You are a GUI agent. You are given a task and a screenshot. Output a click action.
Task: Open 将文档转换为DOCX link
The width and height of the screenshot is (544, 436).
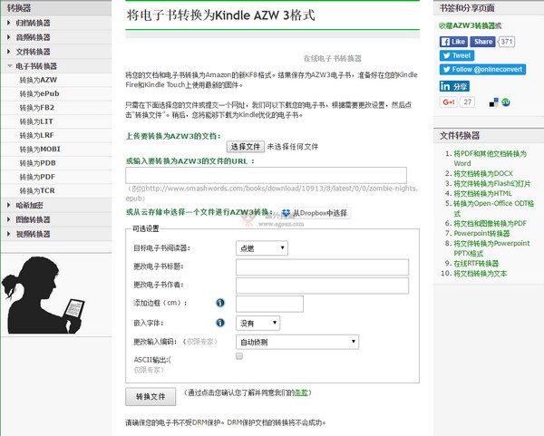(x=483, y=173)
